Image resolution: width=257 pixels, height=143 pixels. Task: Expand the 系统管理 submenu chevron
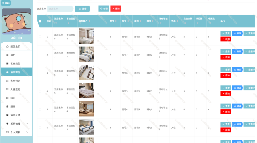[x=27, y=123]
